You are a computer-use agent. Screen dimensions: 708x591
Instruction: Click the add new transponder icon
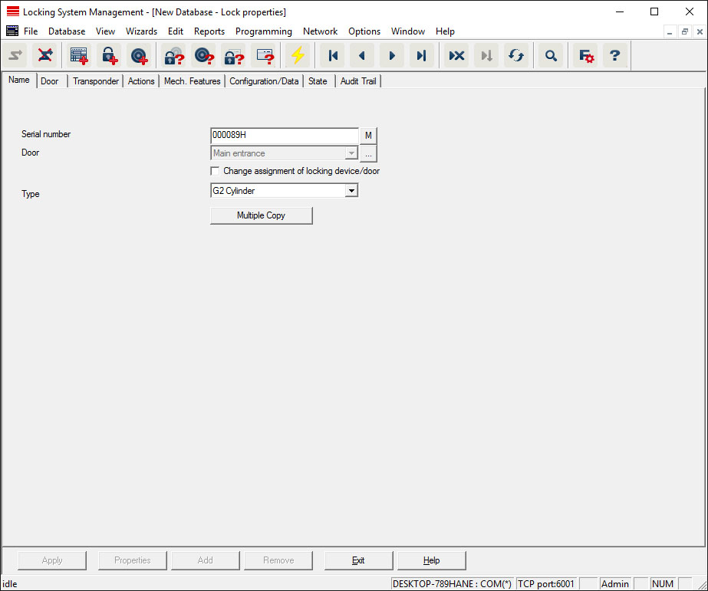[x=138, y=55]
